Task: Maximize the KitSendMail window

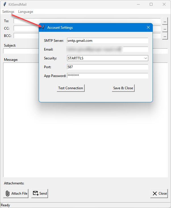Action: (x=151, y=4)
